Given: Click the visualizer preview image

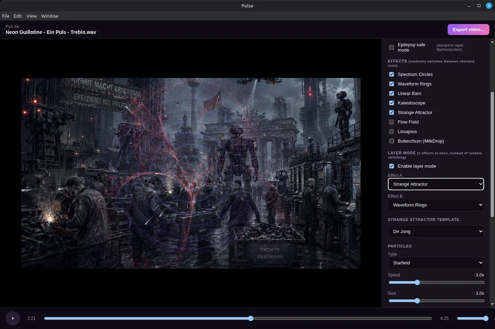Looking at the screenshot, I should tap(191, 173).
